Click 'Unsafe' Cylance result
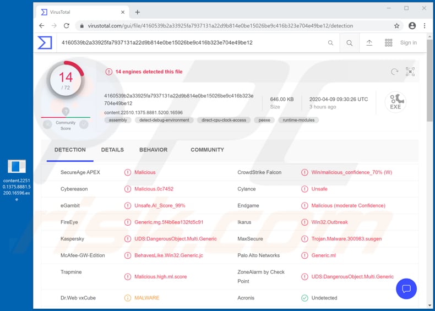Screen dimensions: 435x311 pyautogui.click(x=319, y=189)
